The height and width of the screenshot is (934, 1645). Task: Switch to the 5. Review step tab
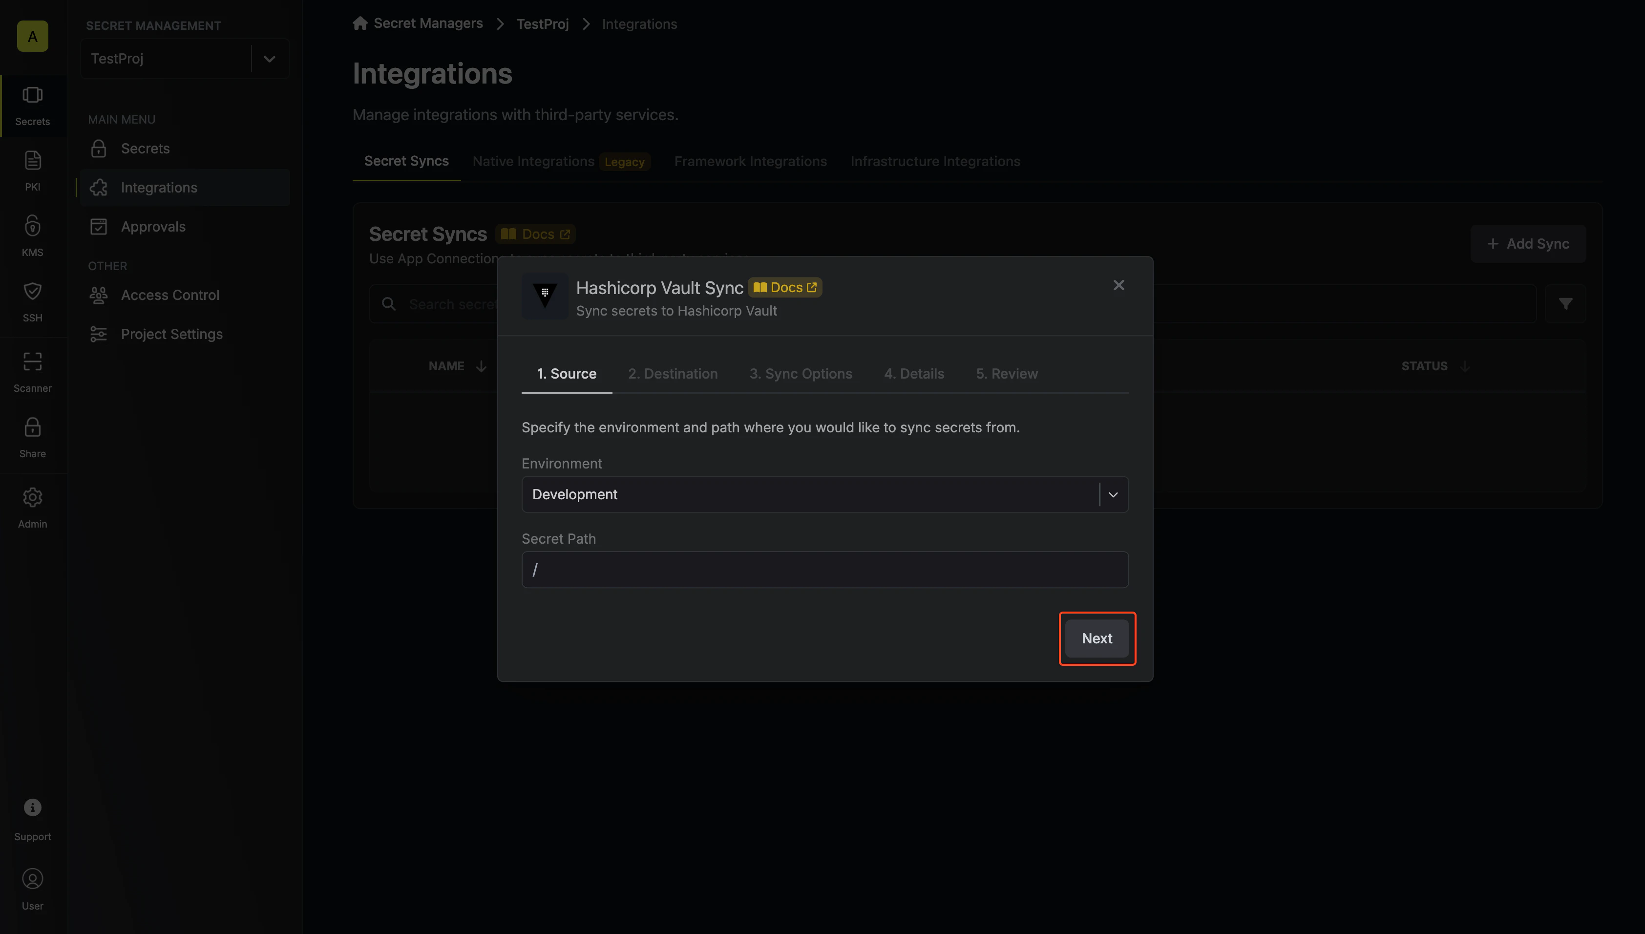click(x=1006, y=373)
